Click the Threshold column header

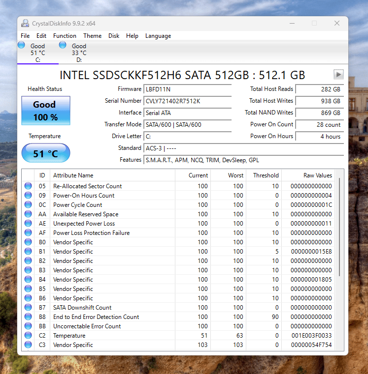pyautogui.click(x=264, y=175)
